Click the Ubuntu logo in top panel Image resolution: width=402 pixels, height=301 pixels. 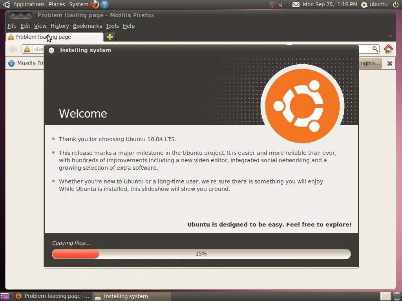pyautogui.click(x=6, y=4)
